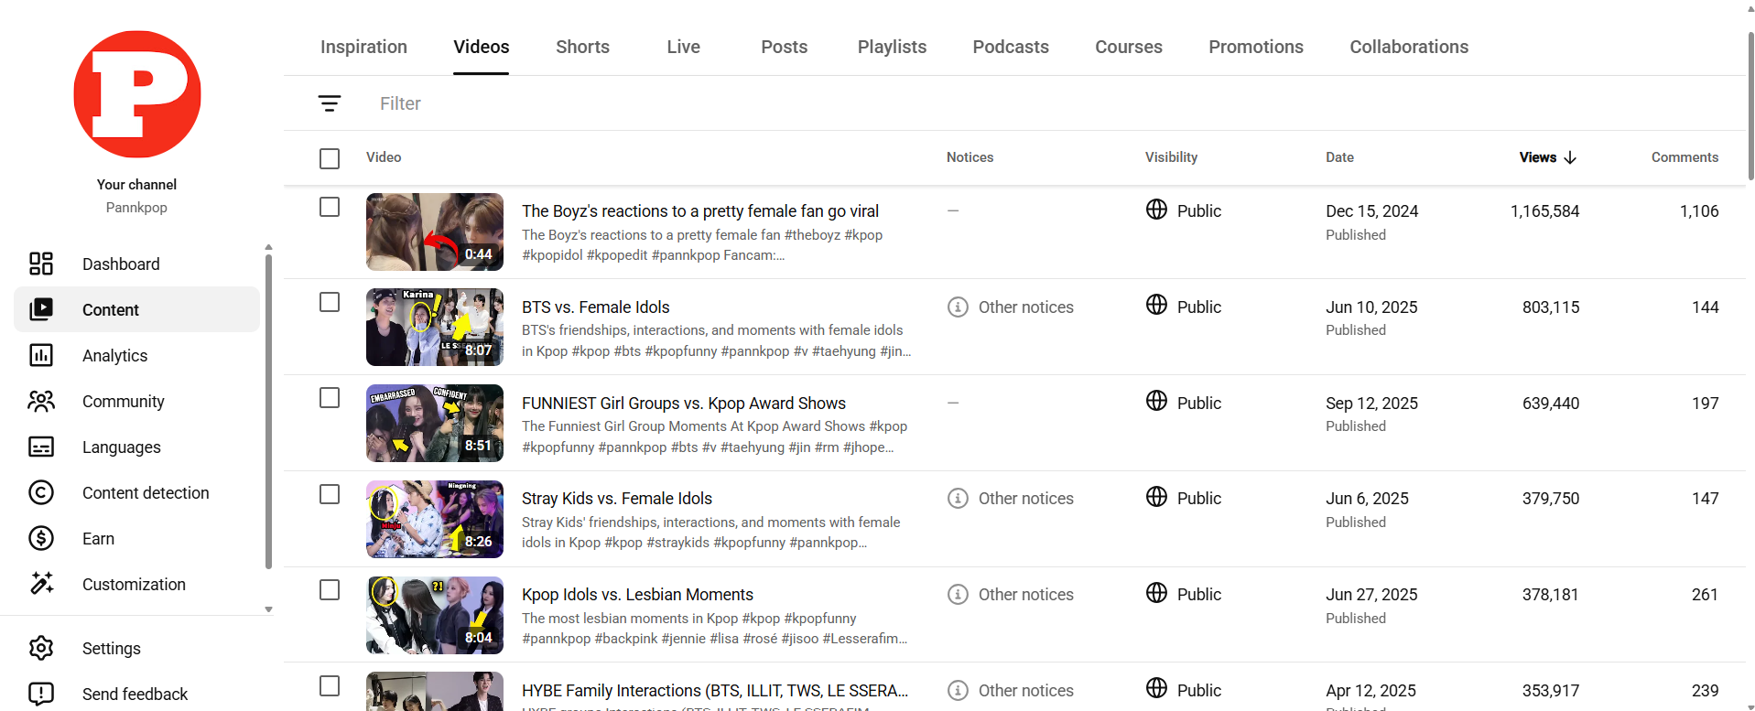Viewport: 1755px width, 711px height.
Task: Select the Languages subtitles icon
Action: pos(41,447)
